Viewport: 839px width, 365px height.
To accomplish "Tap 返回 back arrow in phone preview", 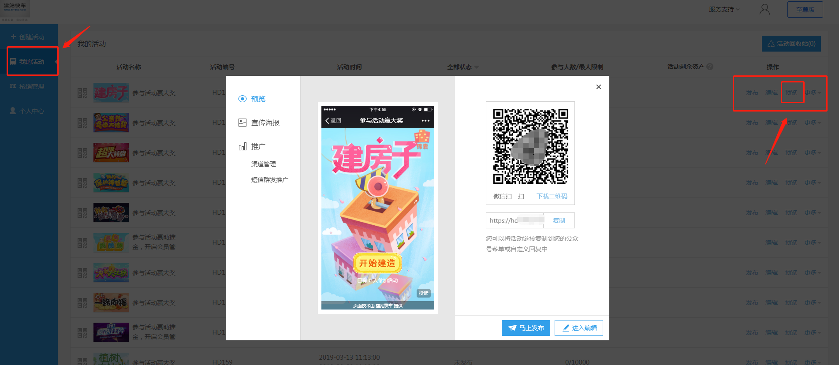I will tap(333, 120).
